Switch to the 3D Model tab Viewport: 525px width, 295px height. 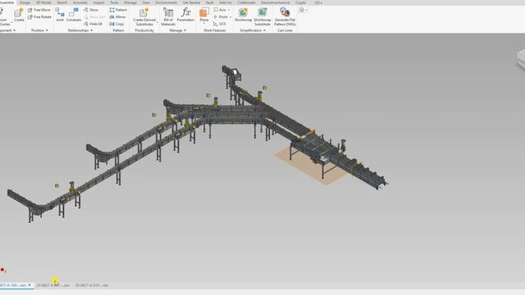coord(43,2)
